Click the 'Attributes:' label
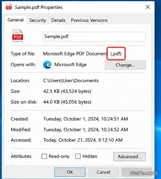 tap(21, 156)
